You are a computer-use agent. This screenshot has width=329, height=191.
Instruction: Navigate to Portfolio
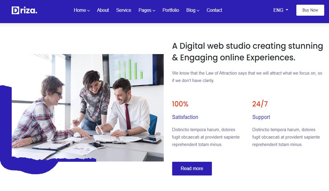171,10
